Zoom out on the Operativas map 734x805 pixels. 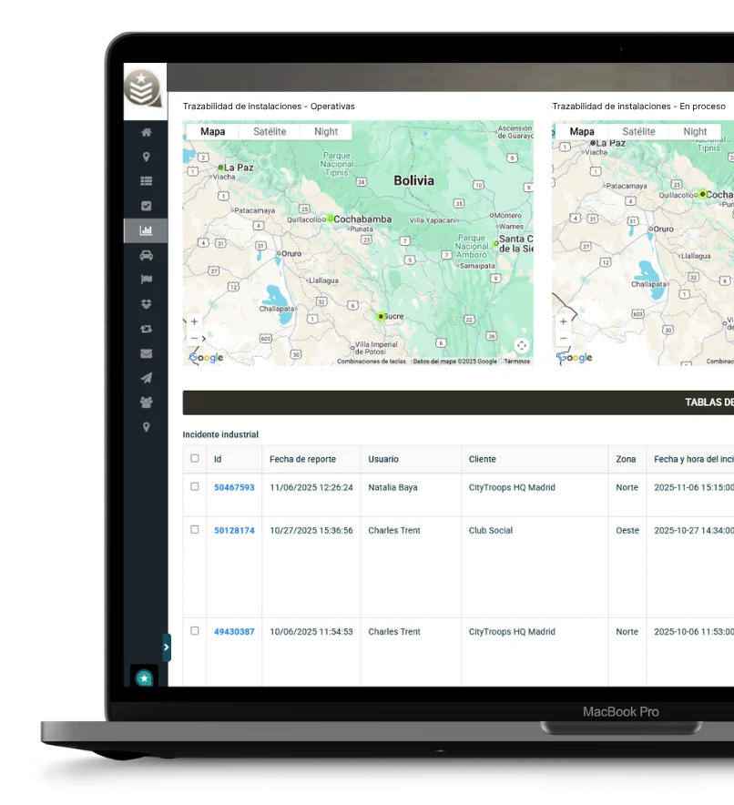coord(194,338)
